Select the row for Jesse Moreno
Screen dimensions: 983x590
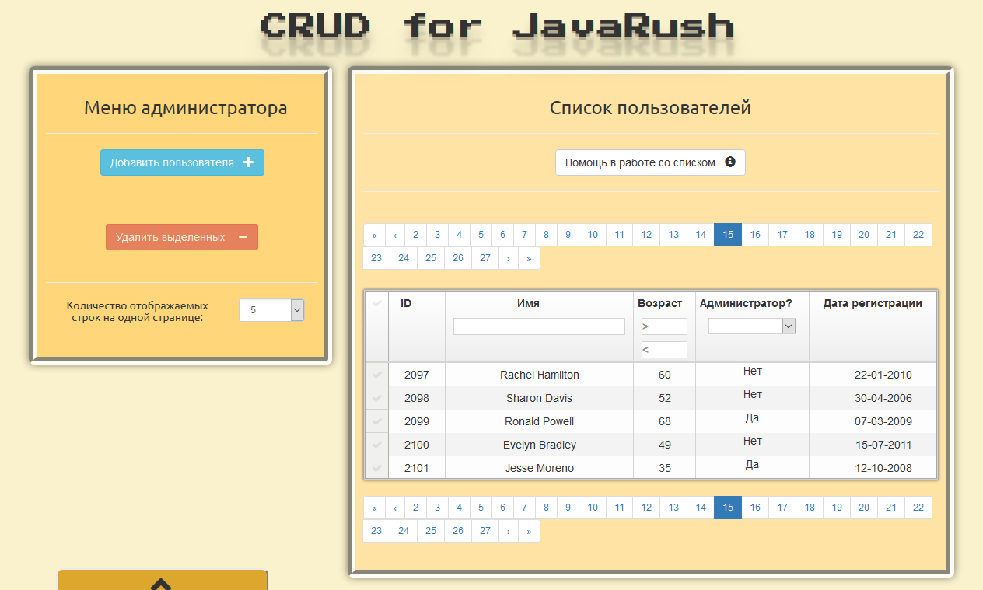(x=377, y=468)
